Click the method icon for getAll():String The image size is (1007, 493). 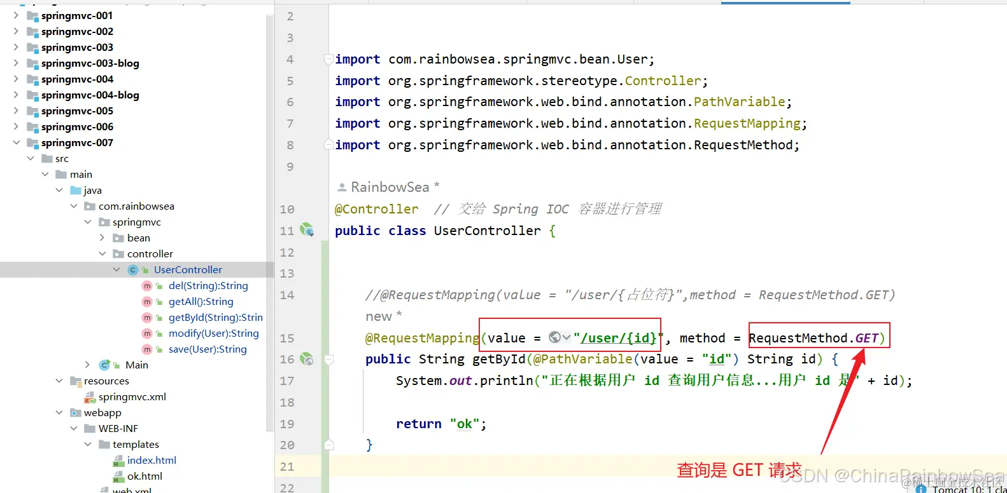pos(147,302)
